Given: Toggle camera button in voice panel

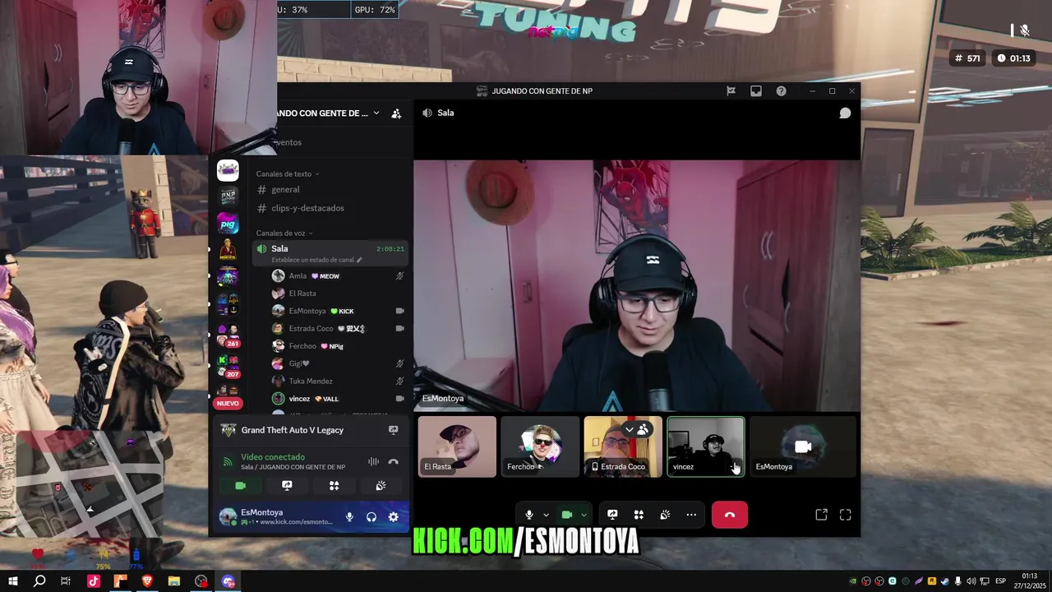Looking at the screenshot, I should tap(240, 486).
